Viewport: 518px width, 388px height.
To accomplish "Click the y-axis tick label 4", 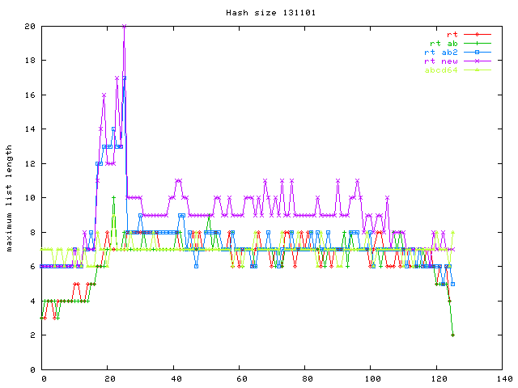I will 32,301.
